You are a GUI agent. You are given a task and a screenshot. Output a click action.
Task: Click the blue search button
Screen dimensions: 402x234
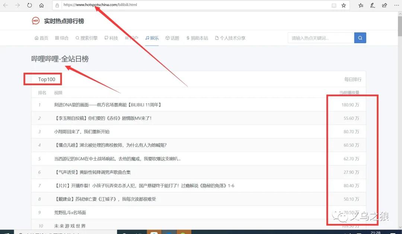coord(360,38)
